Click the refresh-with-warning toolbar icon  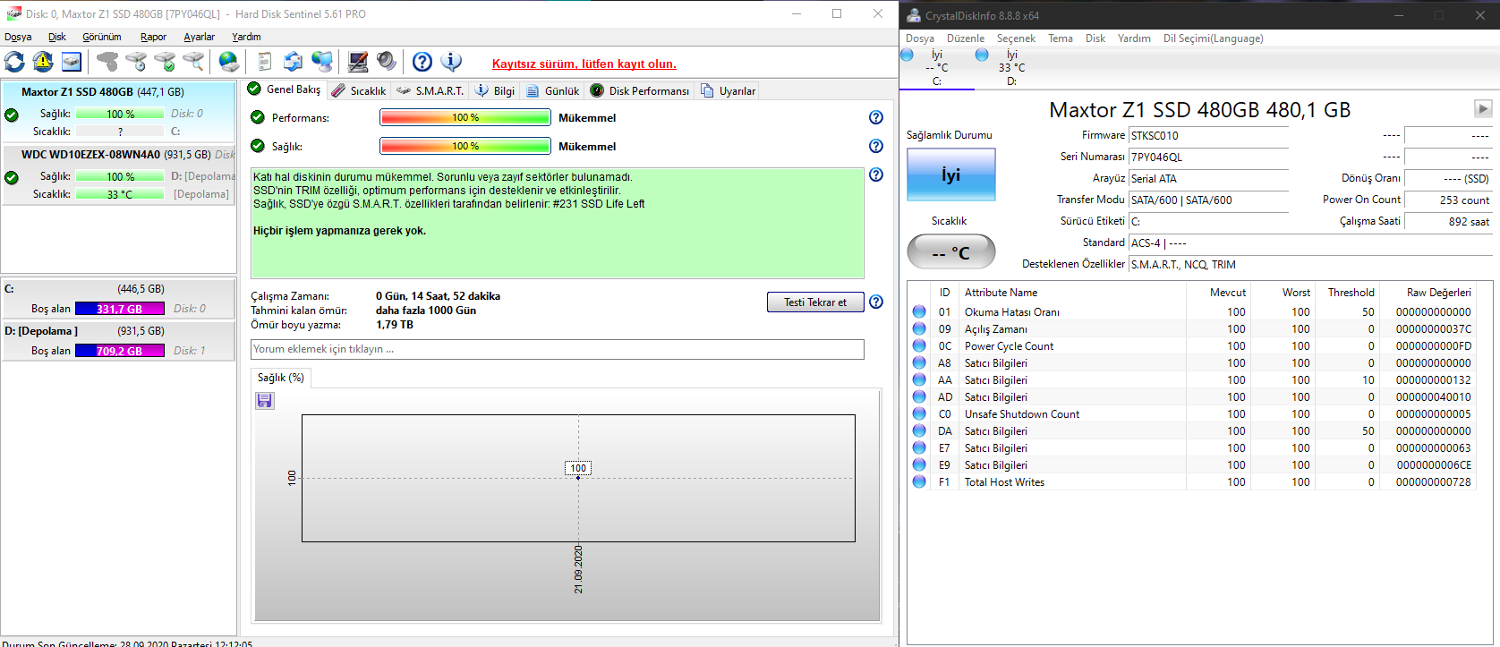click(43, 62)
